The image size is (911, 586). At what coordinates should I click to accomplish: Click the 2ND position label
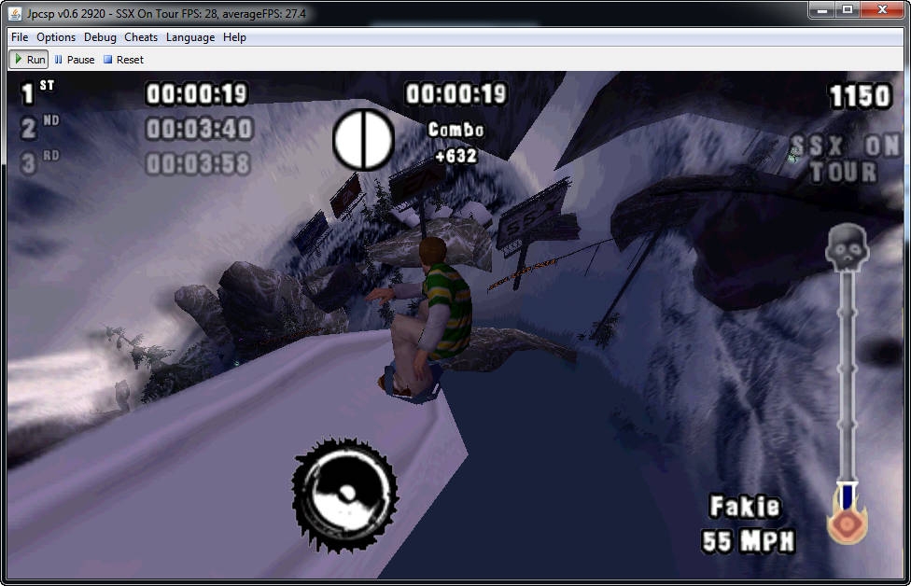pyautogui.click(x=39, y=127)
